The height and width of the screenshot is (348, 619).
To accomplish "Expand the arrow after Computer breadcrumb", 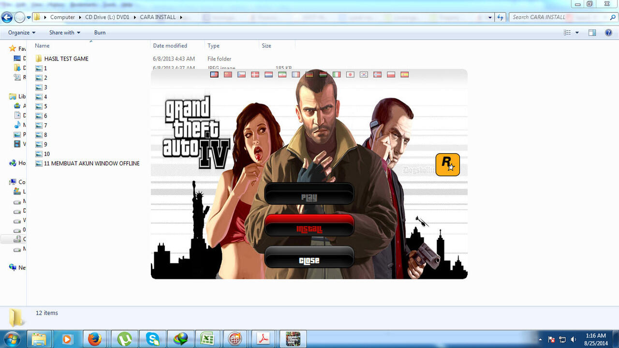I will pyautogui.click(x=80, y=17).
